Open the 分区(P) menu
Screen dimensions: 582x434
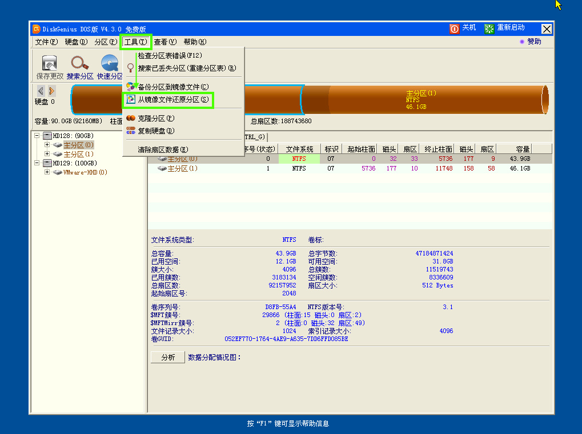pyautogui.click(x=106, y=42)
